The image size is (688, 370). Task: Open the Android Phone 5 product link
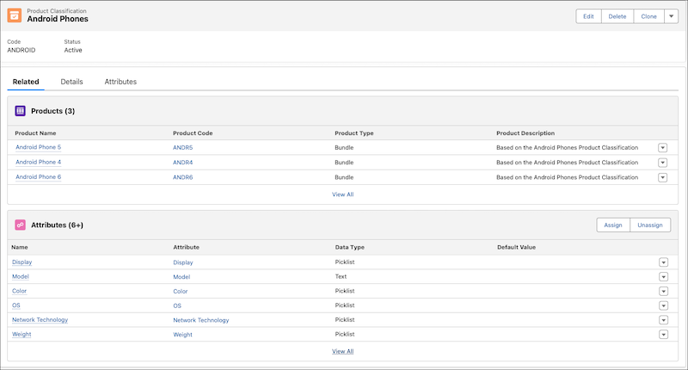(x=38, y=147)
